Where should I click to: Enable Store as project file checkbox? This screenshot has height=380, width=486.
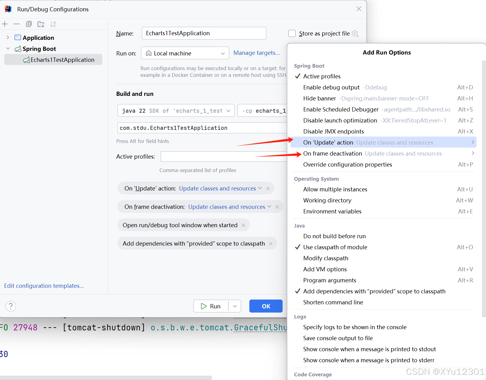[292, 33]
